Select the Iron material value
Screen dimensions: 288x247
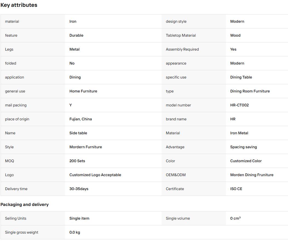73,21
